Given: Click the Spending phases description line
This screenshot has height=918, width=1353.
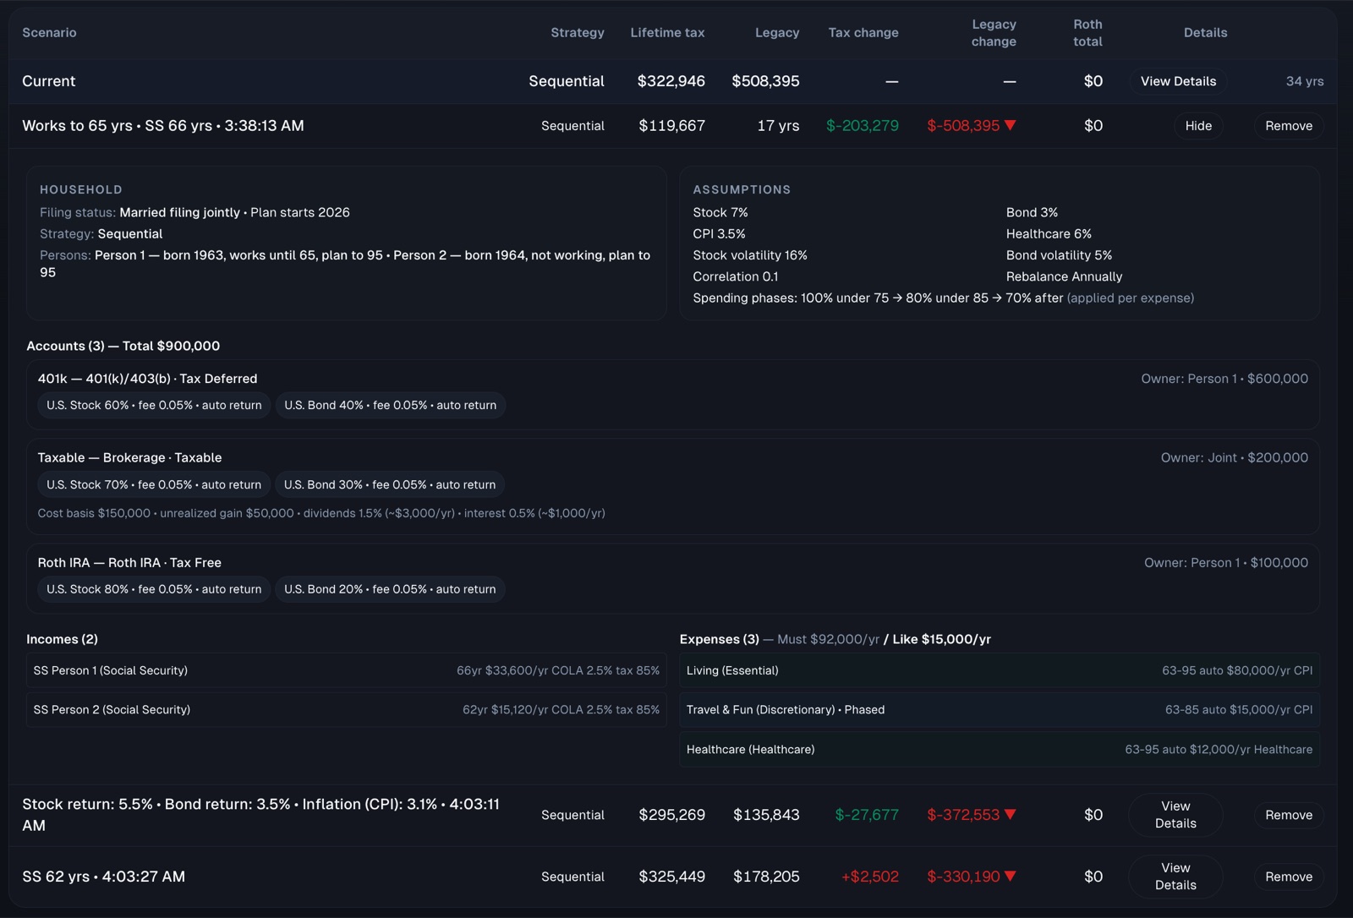Looking at the screenshot, I should click(943, 298).
